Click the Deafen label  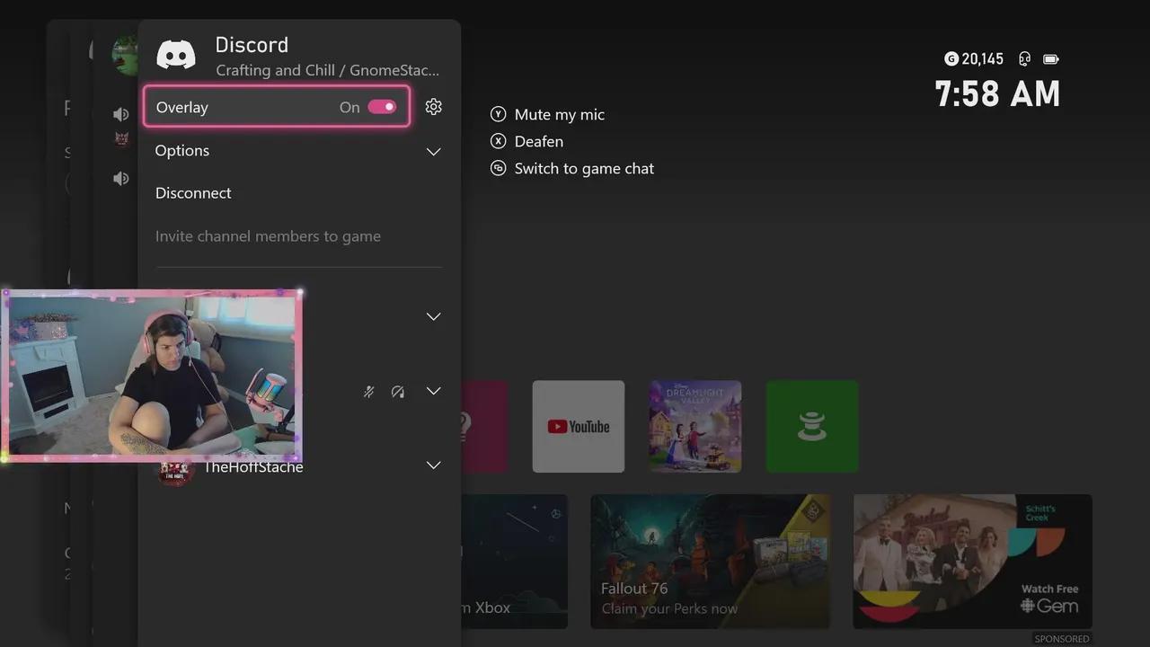pyautogui.click(x=539, y=141)
